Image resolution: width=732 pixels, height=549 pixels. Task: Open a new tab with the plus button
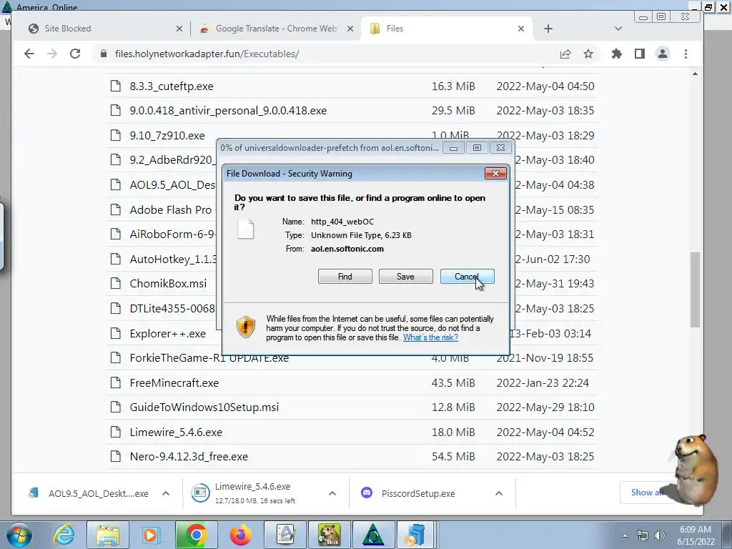pyautogui.click(x=548, y=29)
